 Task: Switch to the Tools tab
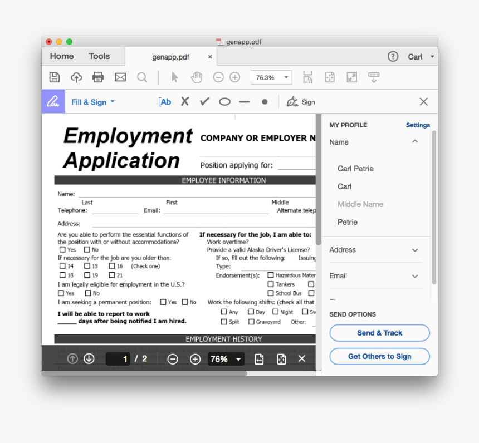(x=99, y=56)
